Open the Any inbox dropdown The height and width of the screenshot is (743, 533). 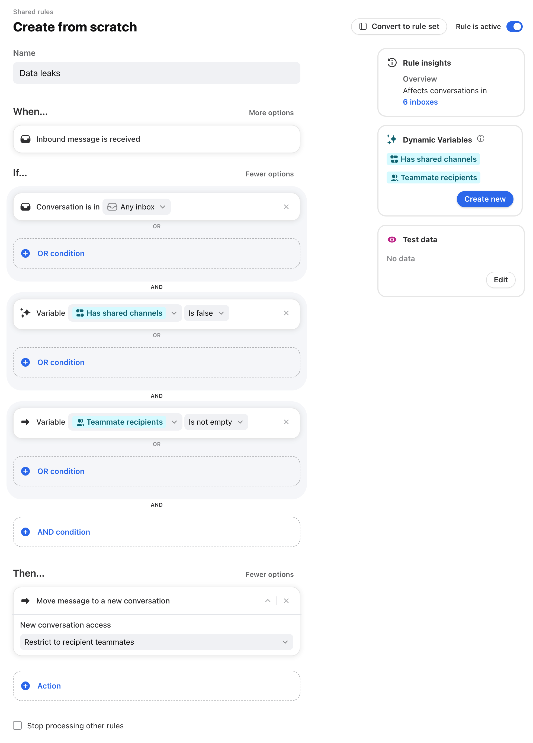coord(136,207)
